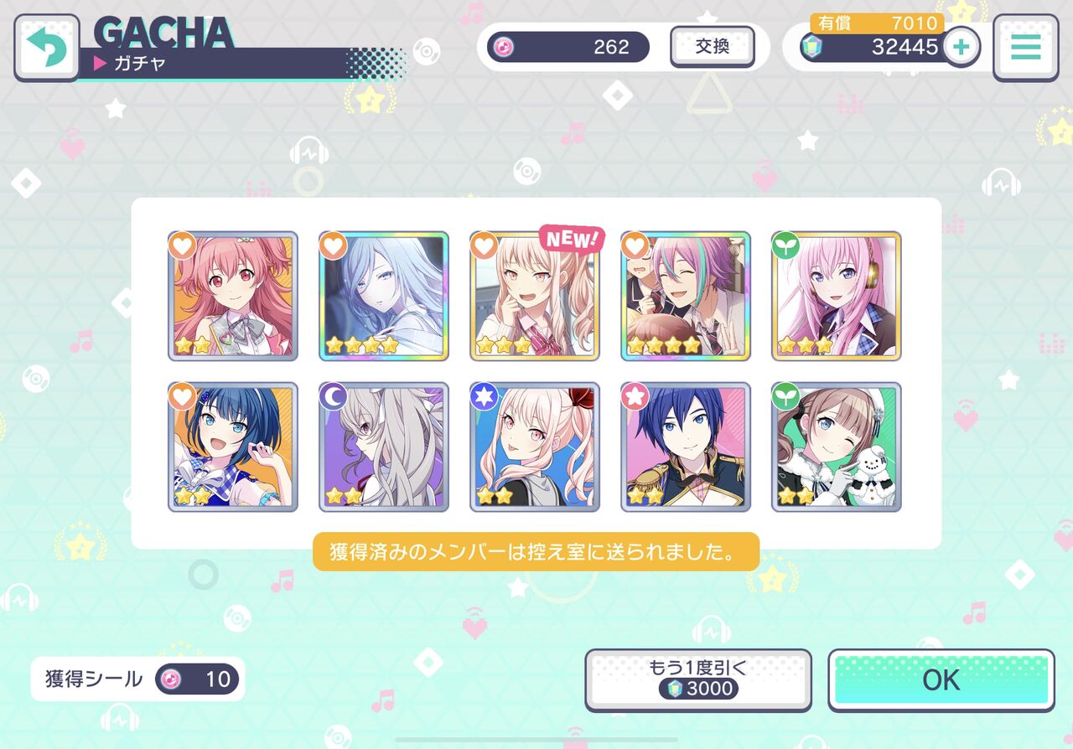Select the blue-haired idol two-star card

point(233,447)
